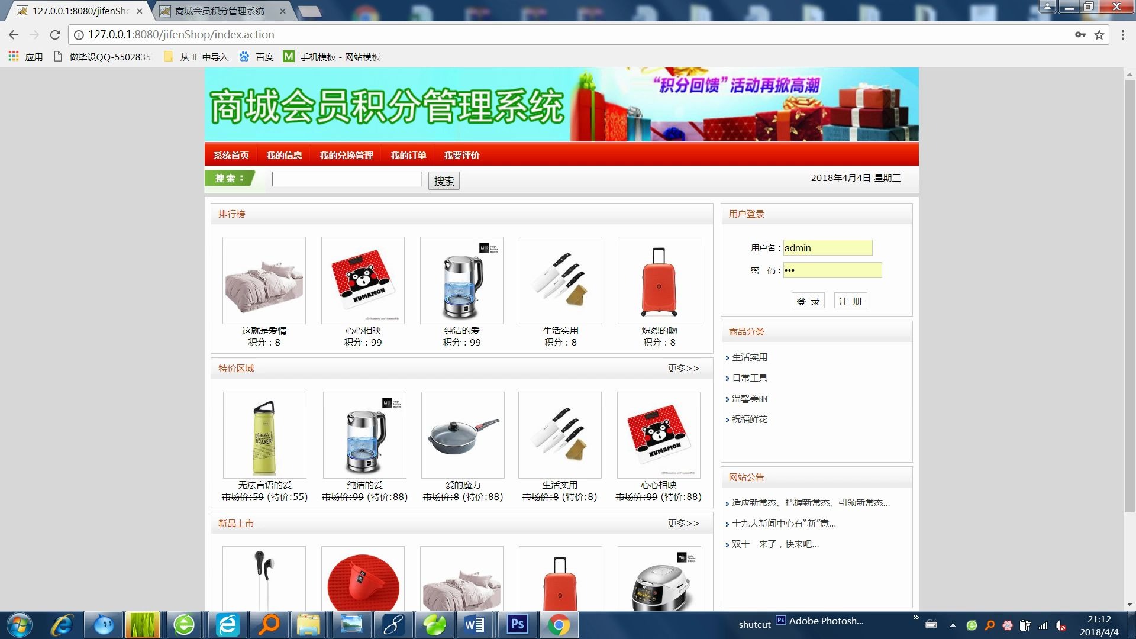This screenshot has width=1136, height=639.
Task: Click the 密码 password field
Action: pos(832,270)
